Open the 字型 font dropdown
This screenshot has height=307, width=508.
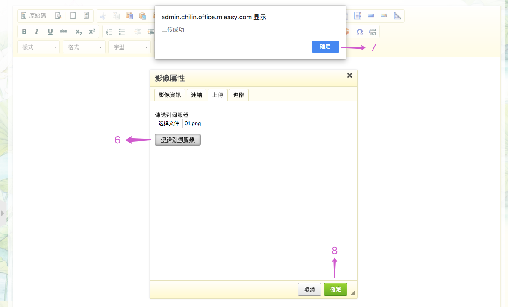pos(129,47)
